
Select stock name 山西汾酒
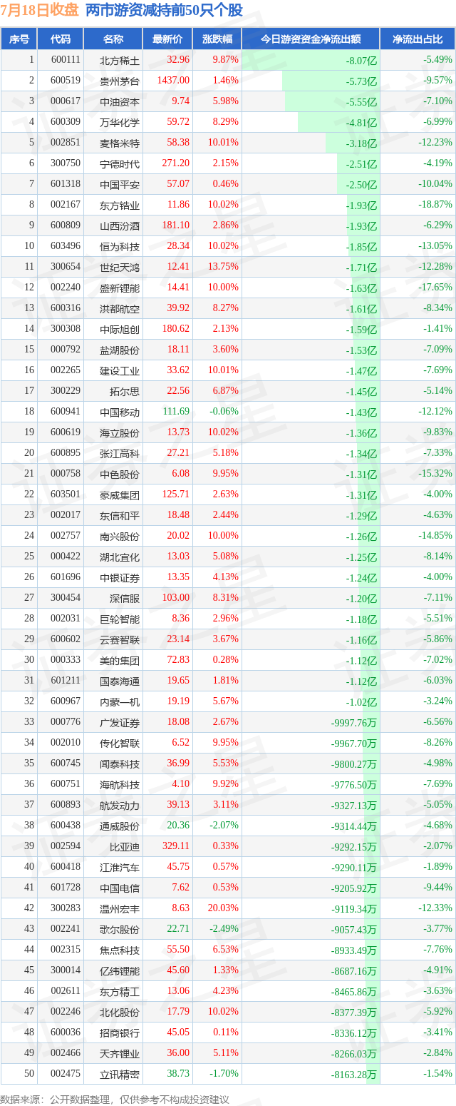pyautogui.click(x=120, y=225)
